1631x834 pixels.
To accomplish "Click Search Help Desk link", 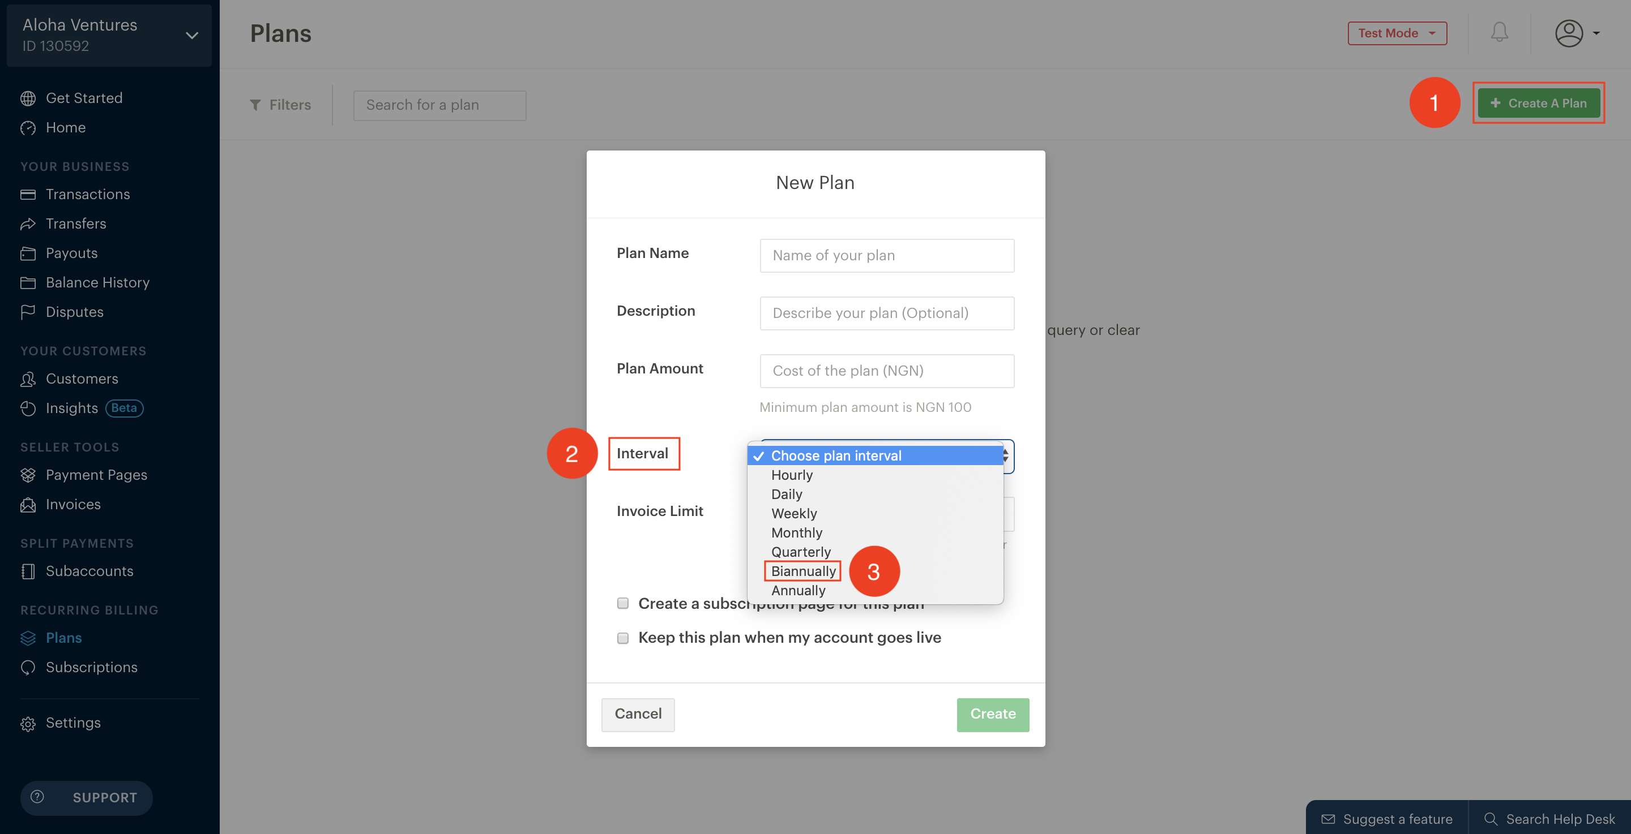I will pos(1550,819).
